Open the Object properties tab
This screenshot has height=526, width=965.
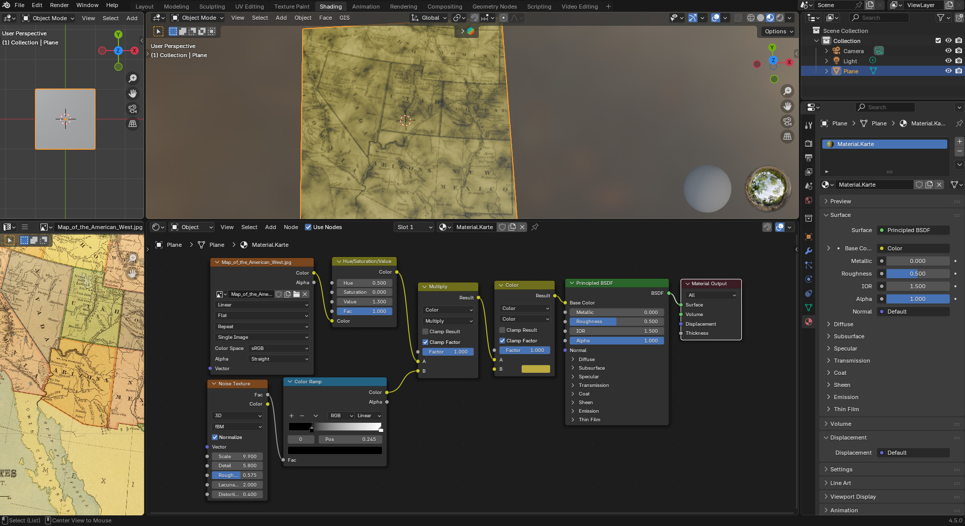[809, 237]
